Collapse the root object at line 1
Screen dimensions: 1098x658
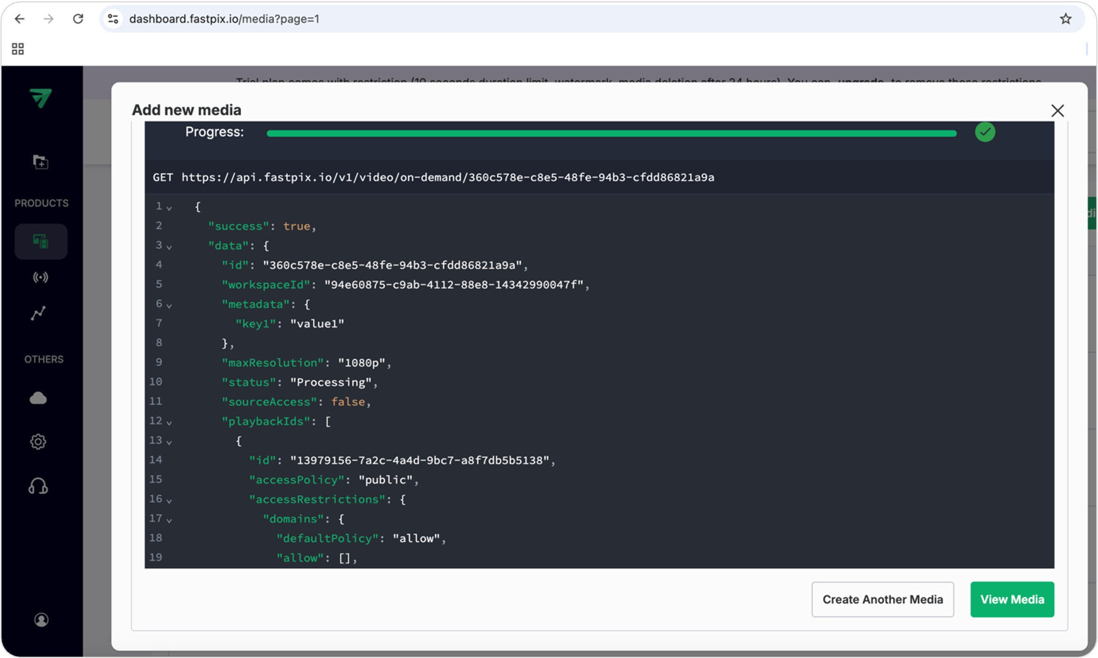169,208
